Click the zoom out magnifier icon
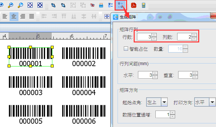The image size is (216, 127). pyautogui.click(x=11, y=5)
